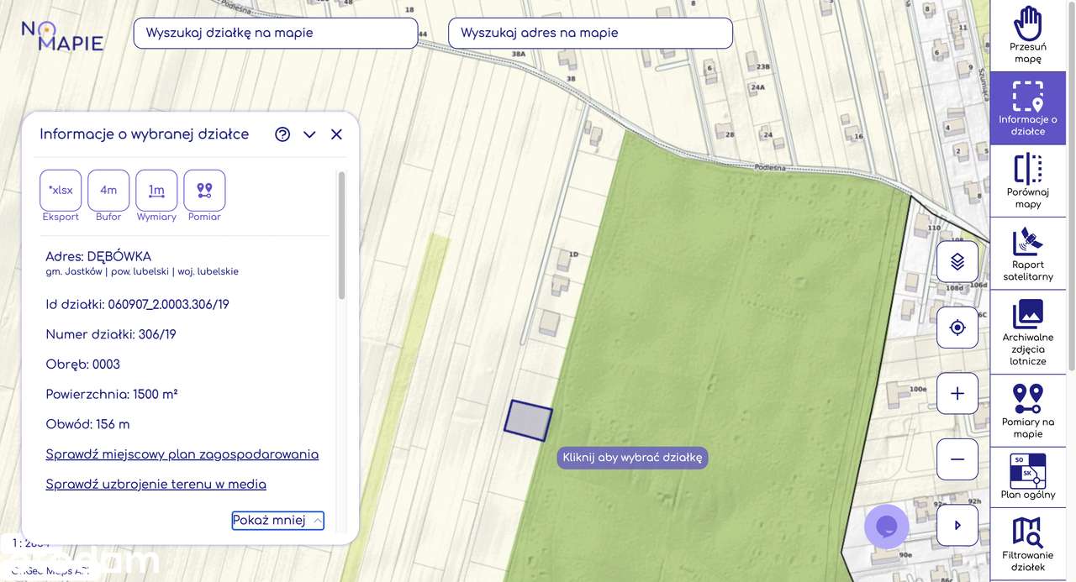This screenshot has width=1076, height=582.
Task: Open Sprawdź uzbrojenie terenu w media link
Action: [156, 485]
